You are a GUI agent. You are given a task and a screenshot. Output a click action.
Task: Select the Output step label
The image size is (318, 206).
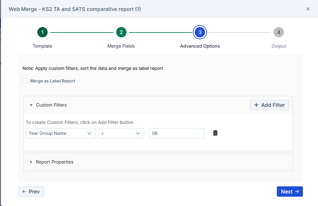pos(279,46)
